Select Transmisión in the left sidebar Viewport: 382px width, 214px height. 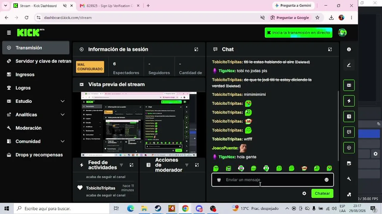pos(36,48)
